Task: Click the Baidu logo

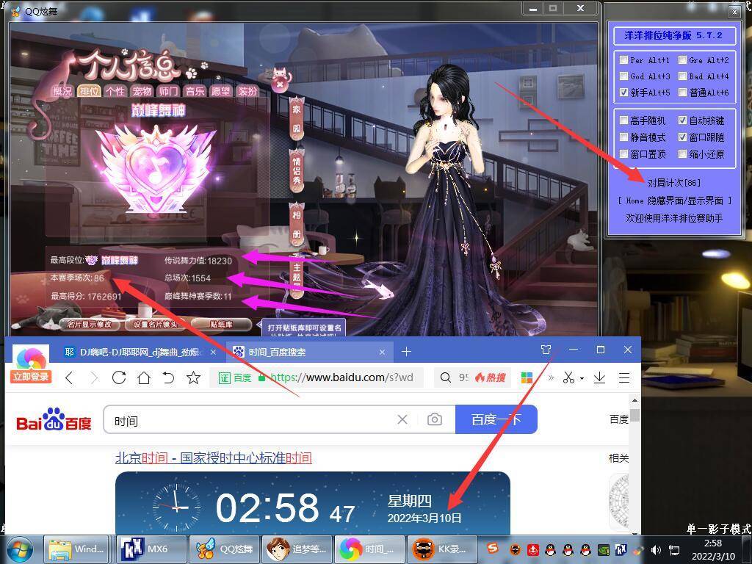Action: [x=54, y=419]
